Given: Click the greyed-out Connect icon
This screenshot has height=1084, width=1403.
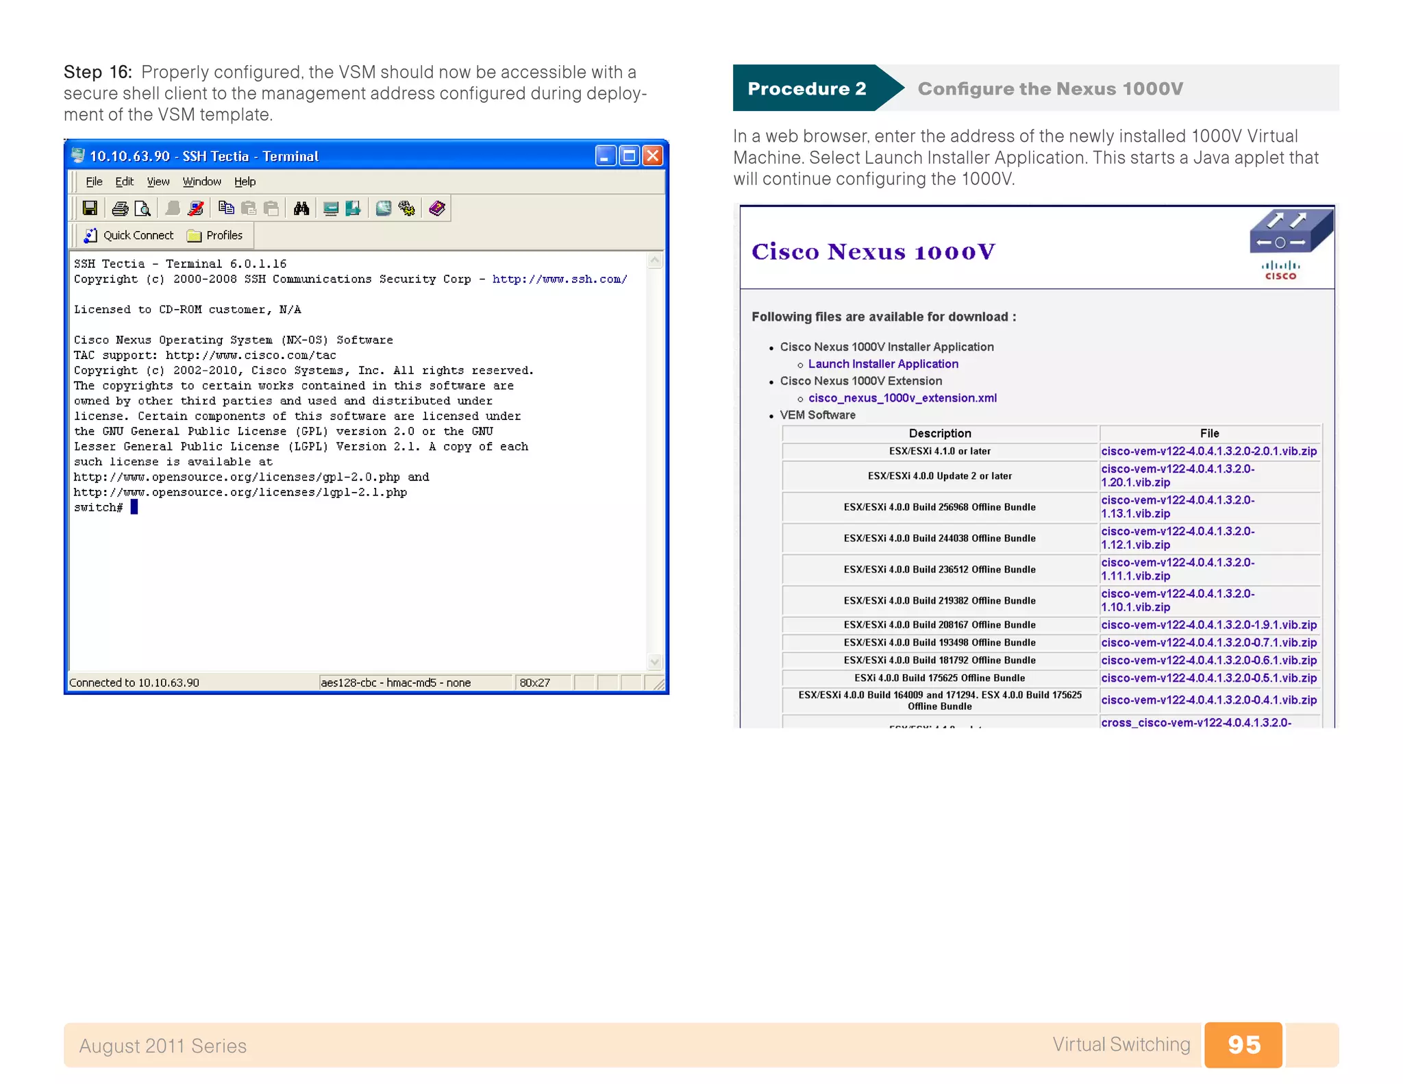Looking at the screenshot, I should click(x=173, y=208).
